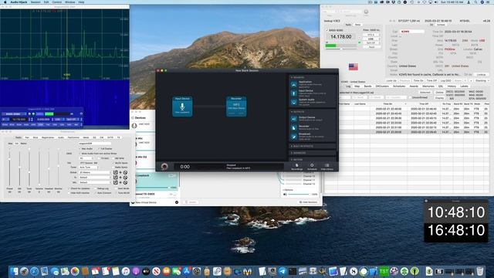Image resolution: width=494 pixels, height=278 pixels.
Task: Click the Call field containing K2WS
Action: [x=412, y=32]
